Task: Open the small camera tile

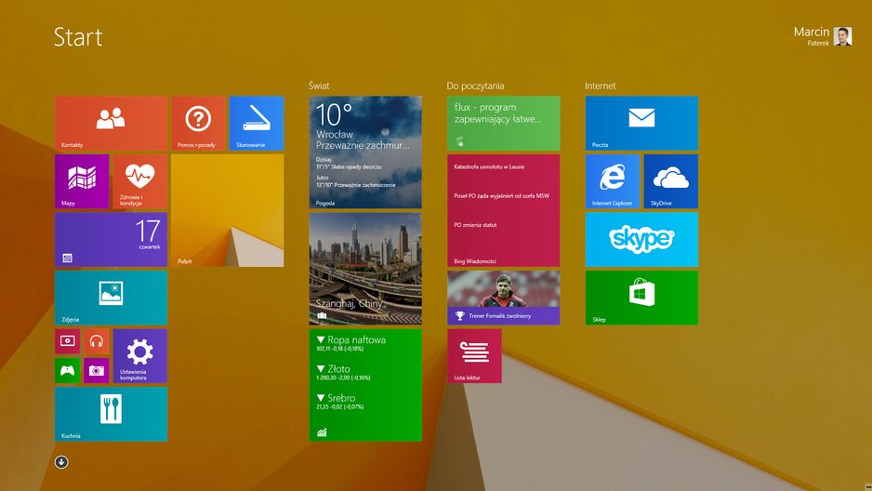Action: [x=96, y=370]
